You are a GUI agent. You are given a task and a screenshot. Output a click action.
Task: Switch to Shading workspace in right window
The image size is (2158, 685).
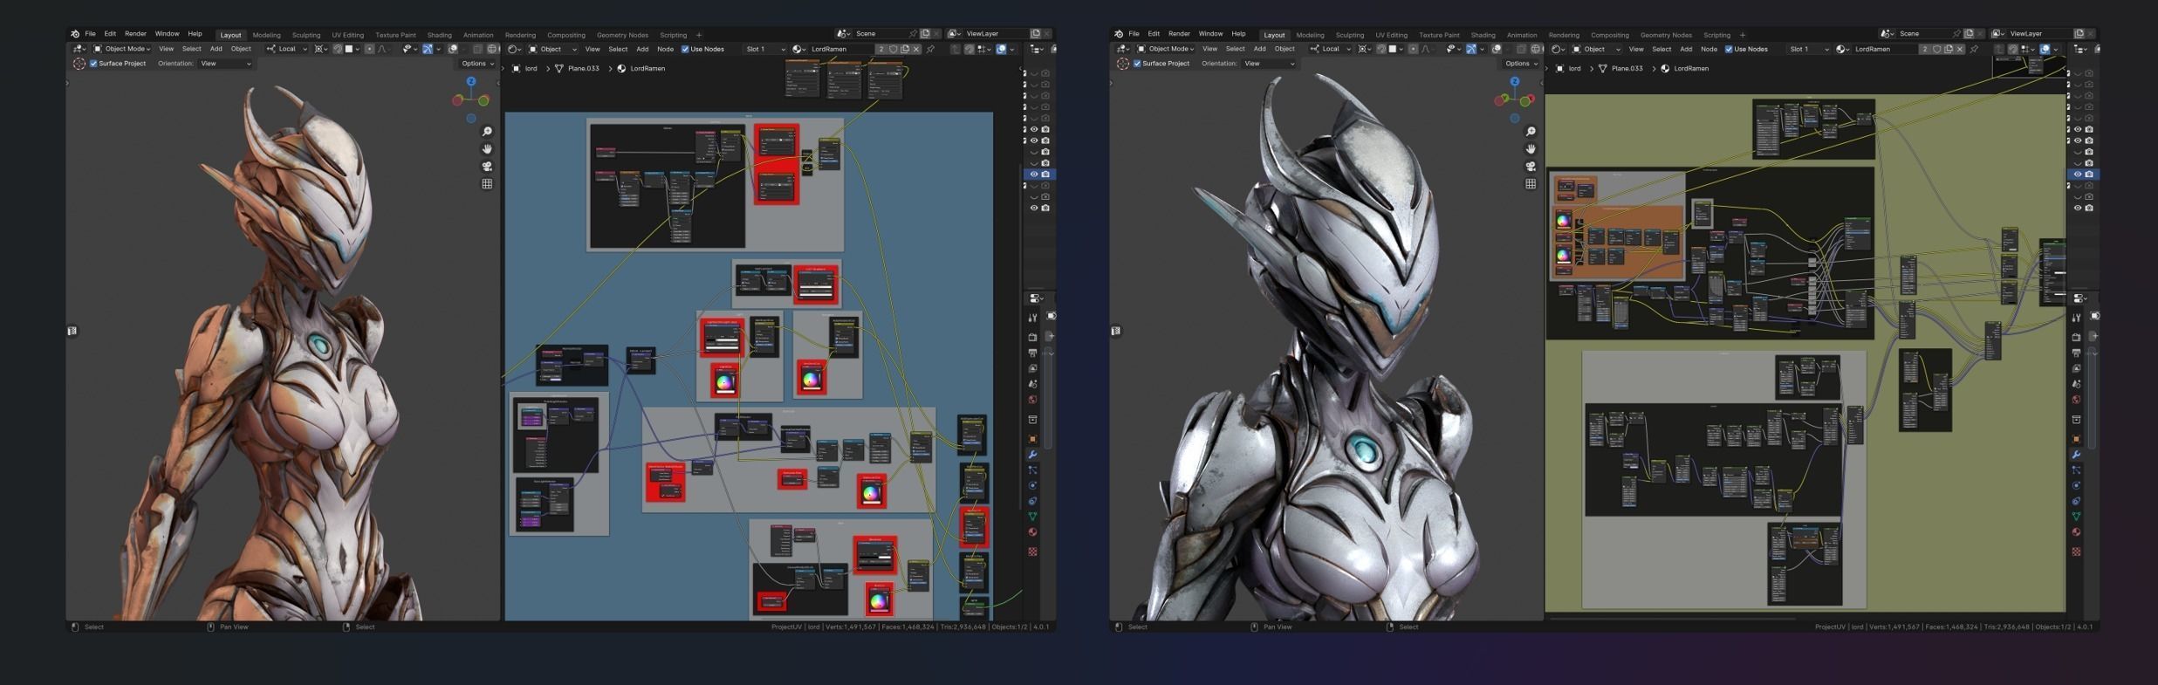click(1483, 35)
